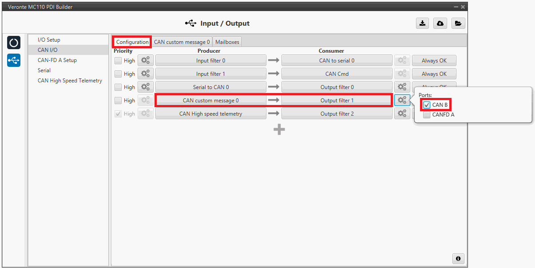Viewport: 535px width, 268px height.
Task: Toggle High priority for Input filter 1
Action: click(x=118, y=74)
